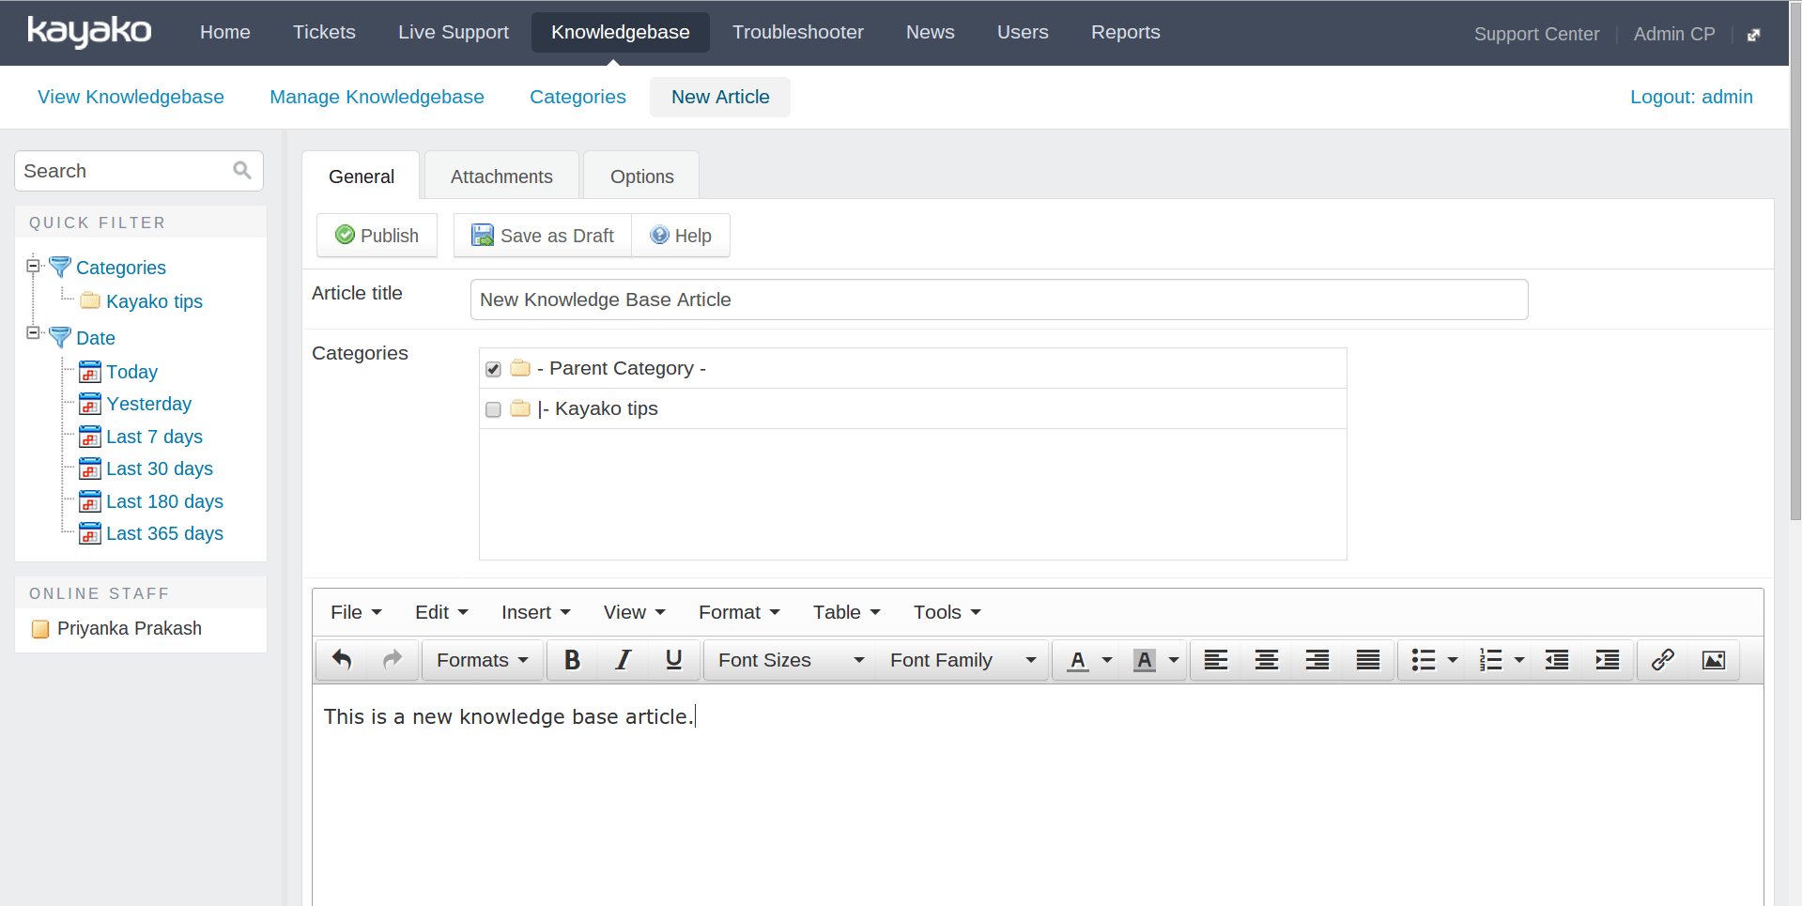The width and height of the screenshot is (1802, 906).
Task: Open background color picker arrow
Action: pos(1174,660)
